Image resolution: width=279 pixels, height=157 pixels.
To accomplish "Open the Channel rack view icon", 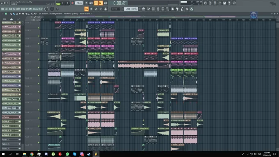I will [x=153, y=9].
